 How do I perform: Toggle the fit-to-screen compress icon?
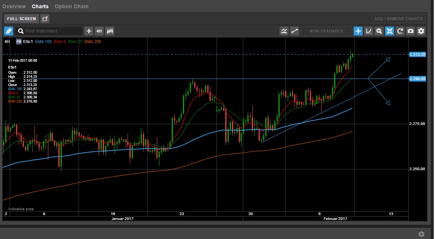click(x=390, y=31)
